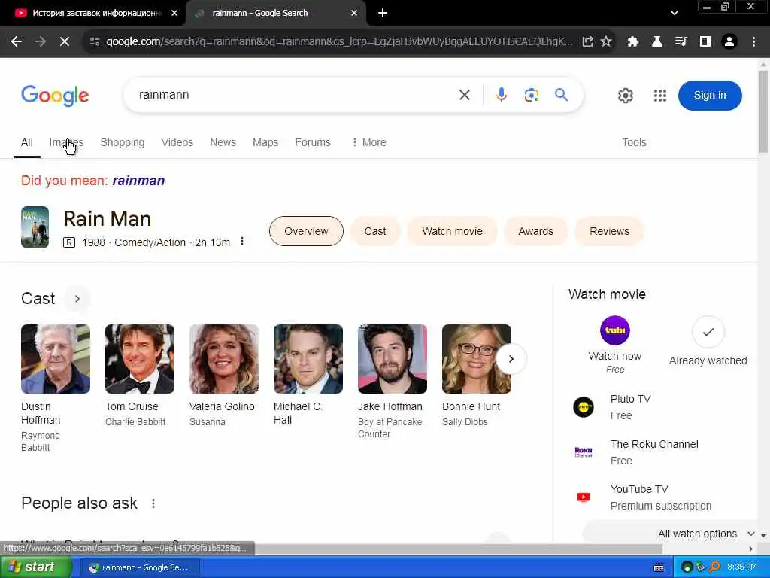770x578 pixels.
Task: Open Tom Cruise cast photo
Action: [139, 359]
